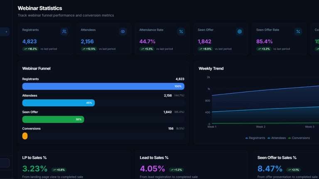Click the +8.9% trend badge under Seen Offer
Screen dimensions: 319x179
pyautogui.click(x=205, y=49)
